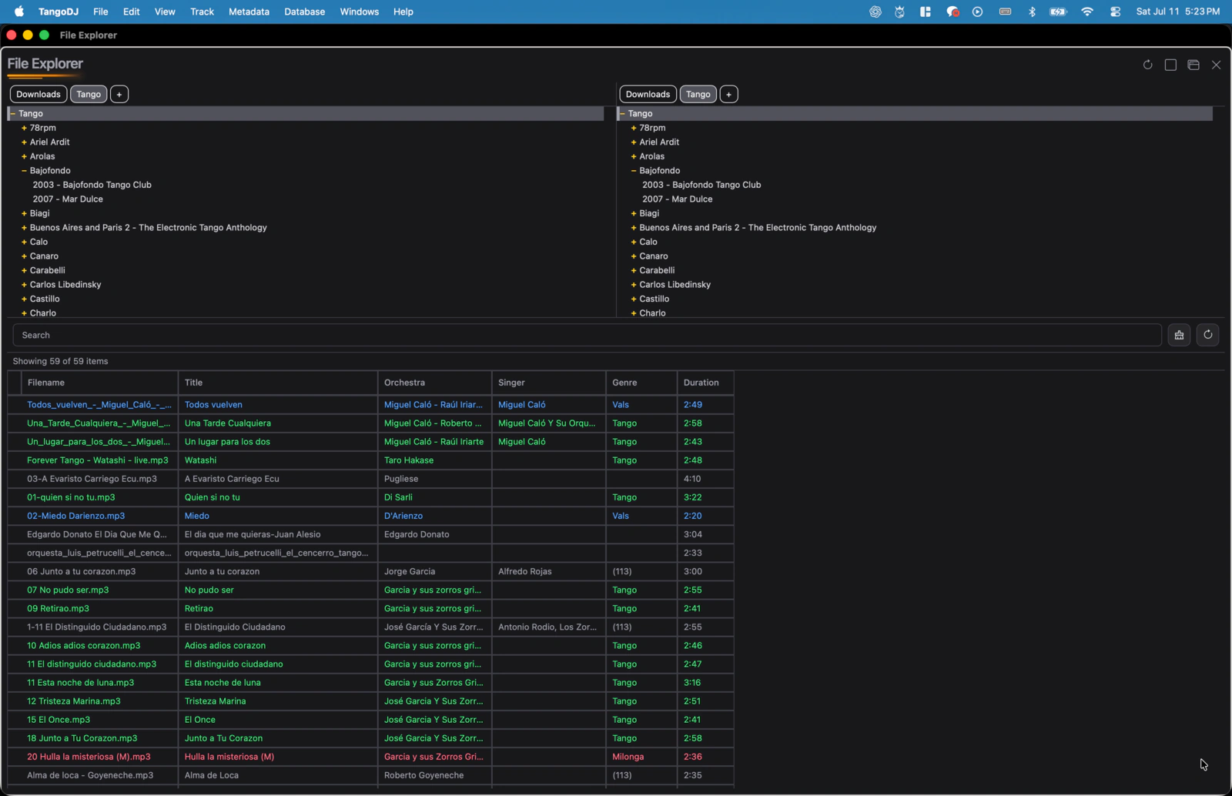
Task: Open Control Center in menu bar
Action: click(x=1115, y=12)
